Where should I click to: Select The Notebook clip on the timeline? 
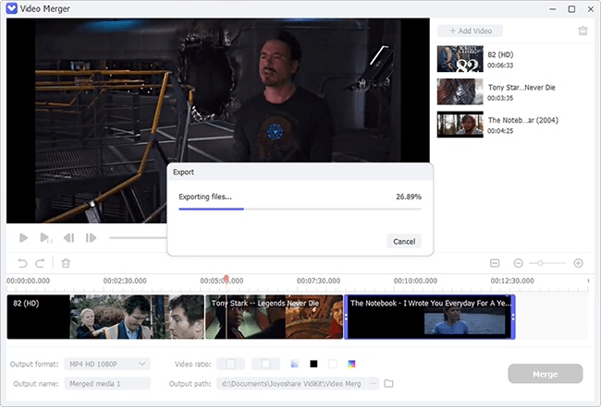point(430,317)
